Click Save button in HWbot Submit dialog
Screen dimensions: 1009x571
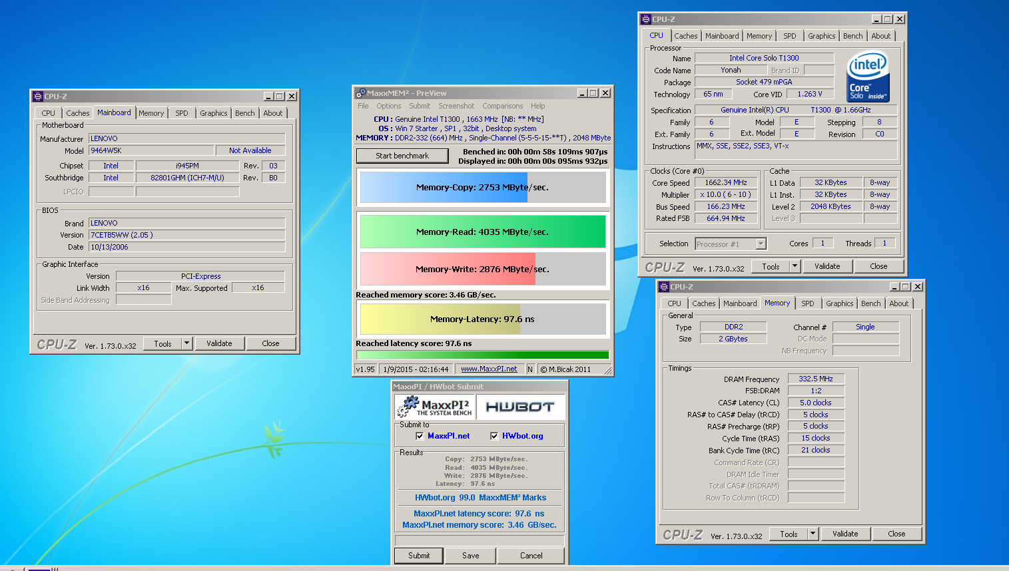point(471,556)
